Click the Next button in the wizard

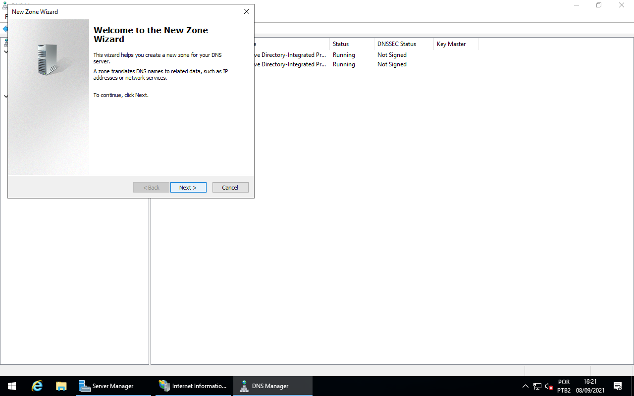[x=188, y=188]
